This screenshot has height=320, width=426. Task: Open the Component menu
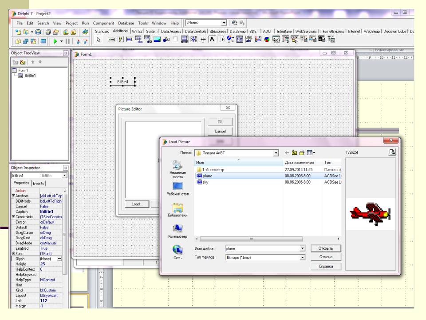click(103, 23)
